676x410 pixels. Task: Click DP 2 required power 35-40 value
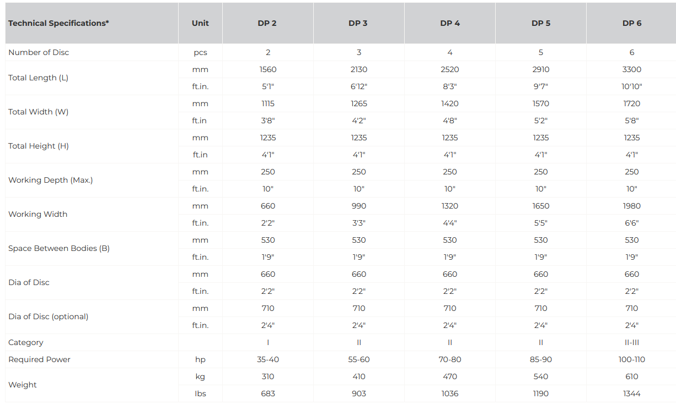click(268, 359)
